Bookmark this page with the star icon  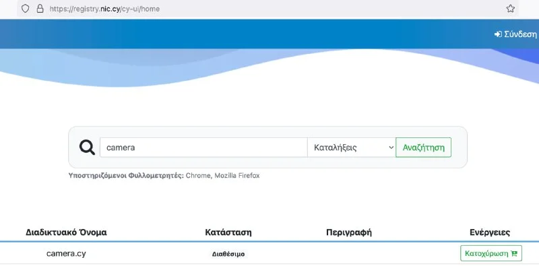(511, 9)
